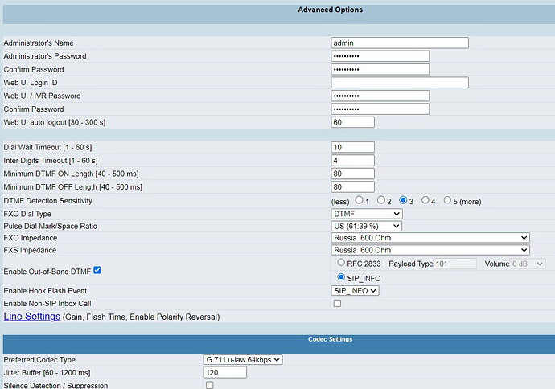This screenshot has width=555, height=389.
Task: Click Minimum DTMF OFF Length field
Action: pyautogui.click(x=353, y=186)
